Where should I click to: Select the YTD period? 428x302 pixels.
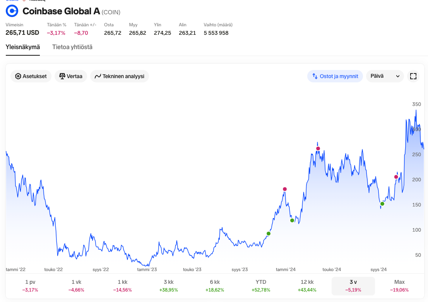click(x=261, y=286)
